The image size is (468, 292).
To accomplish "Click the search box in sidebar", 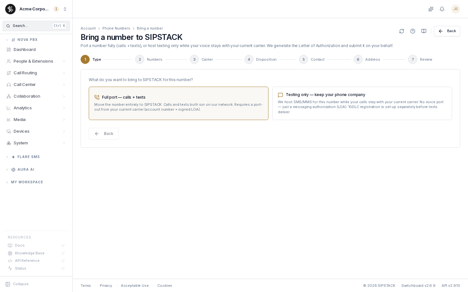I will 36,26.
